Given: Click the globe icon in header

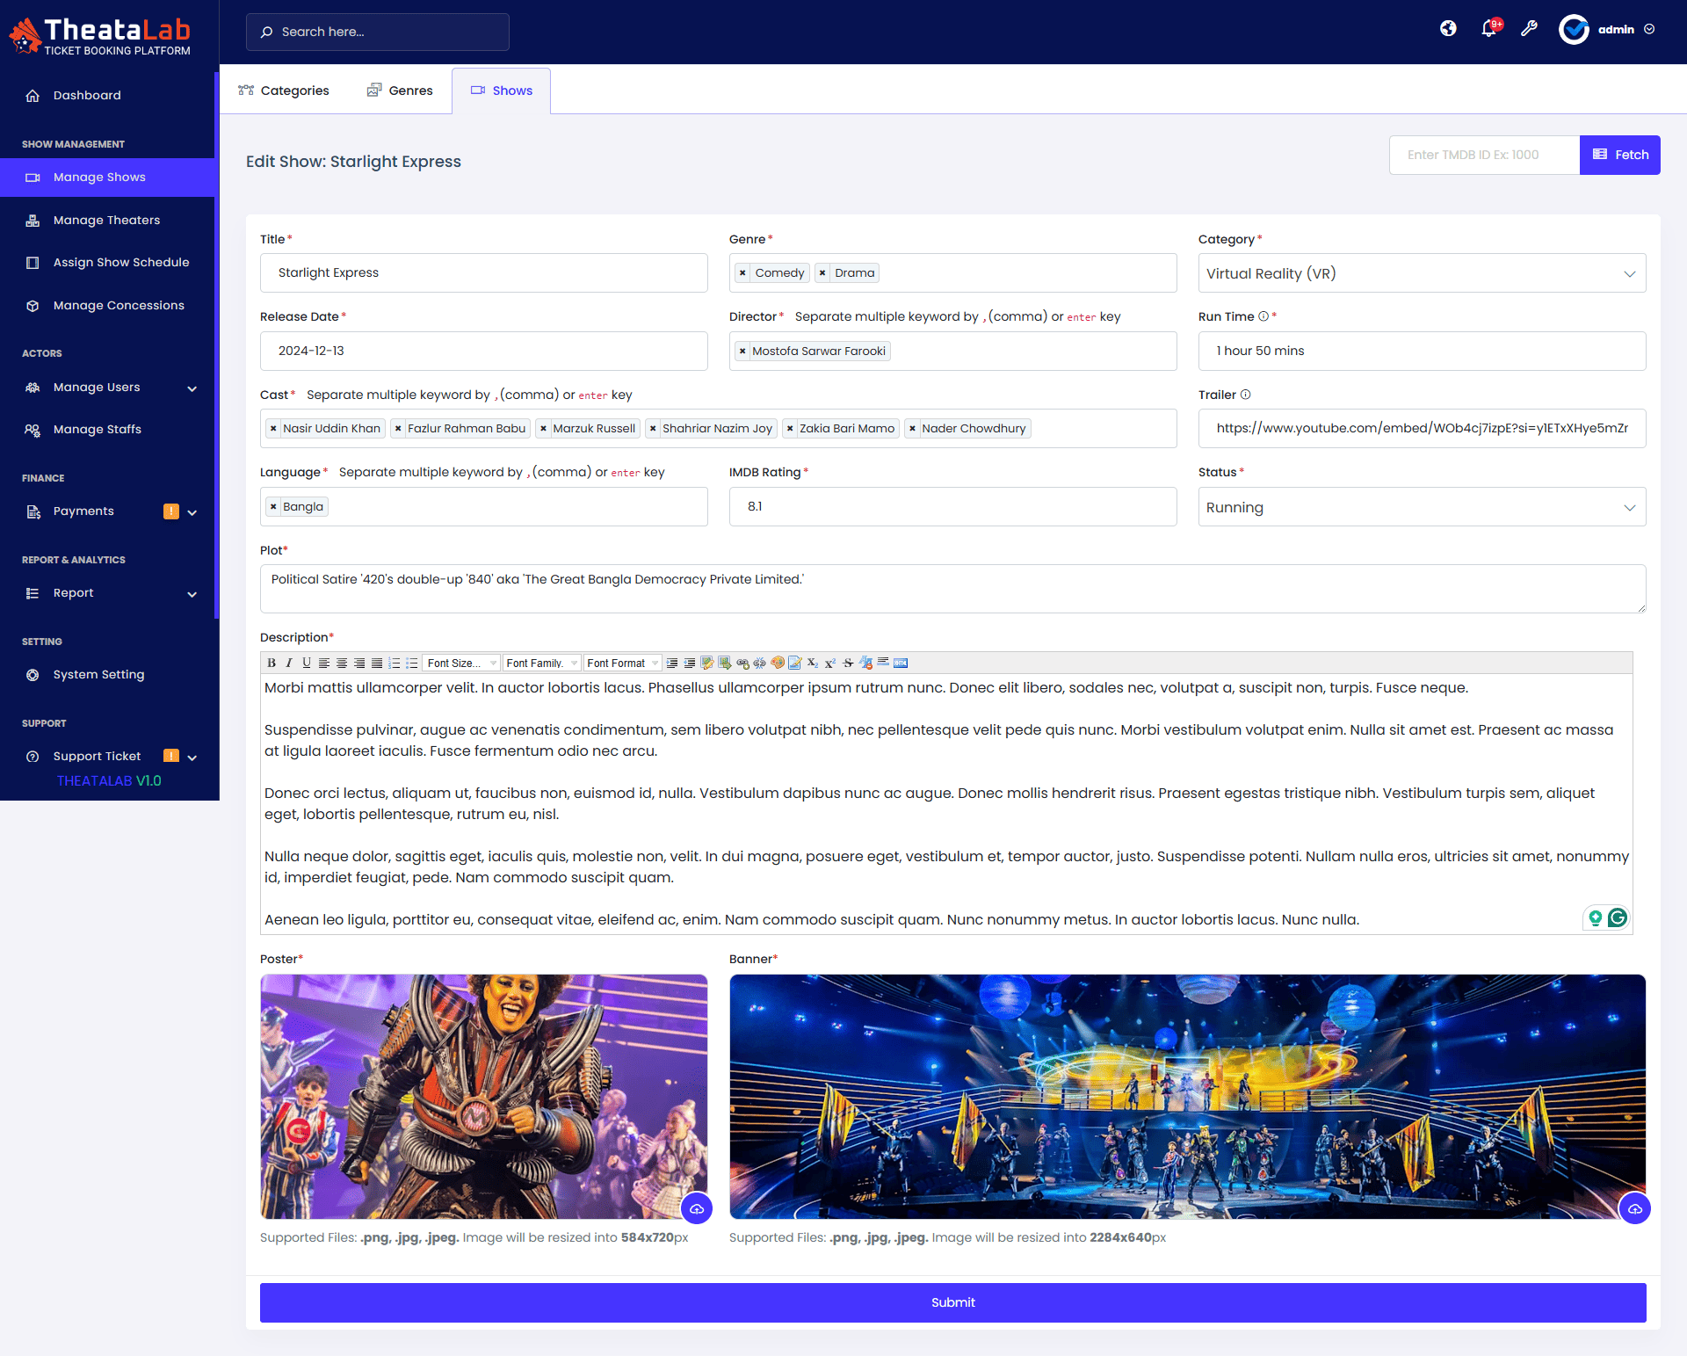Looking at the screenshot, I should point(1448,29).
